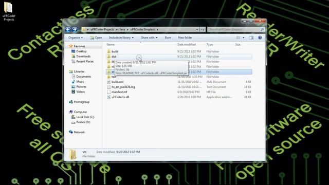Open Local Disk (C:) drive
The image size is (329, 185).
[85, 117]
